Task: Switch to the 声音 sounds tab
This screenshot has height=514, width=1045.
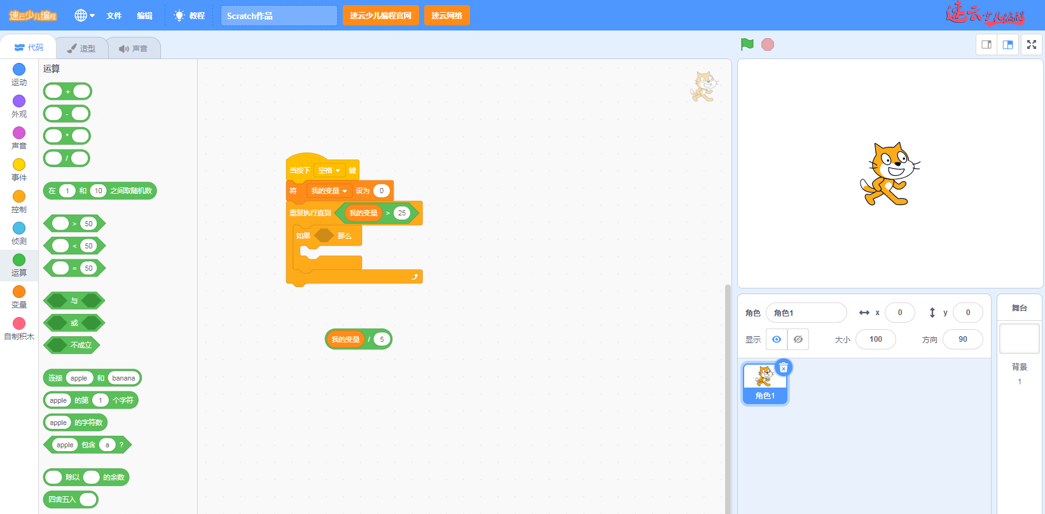Action: [x=134, y=48]
